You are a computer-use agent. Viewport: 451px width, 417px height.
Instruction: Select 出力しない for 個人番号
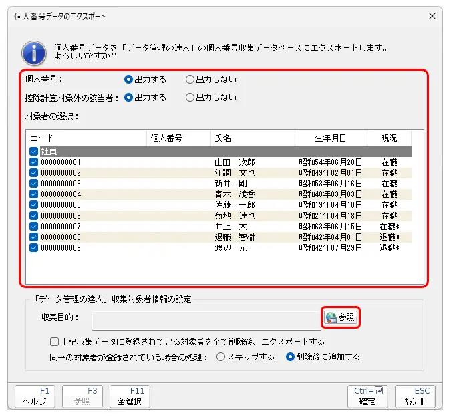[190, 79]
